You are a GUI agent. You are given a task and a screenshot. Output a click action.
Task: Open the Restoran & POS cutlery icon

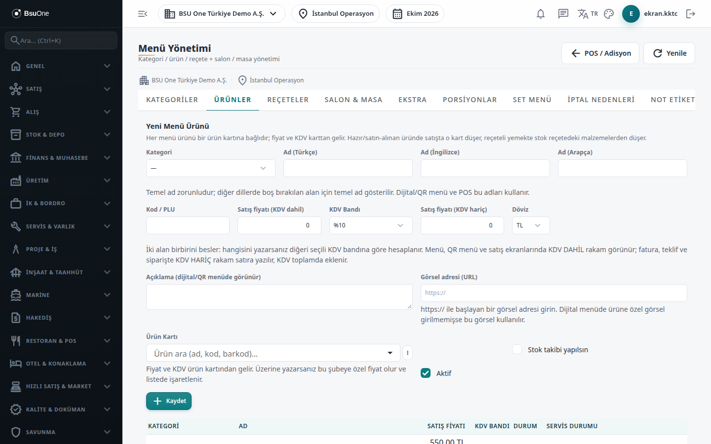click(16, 341)
